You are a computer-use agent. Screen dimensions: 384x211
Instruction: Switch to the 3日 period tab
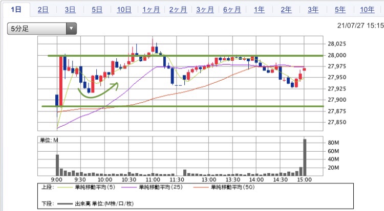click(x=70, y=10)
